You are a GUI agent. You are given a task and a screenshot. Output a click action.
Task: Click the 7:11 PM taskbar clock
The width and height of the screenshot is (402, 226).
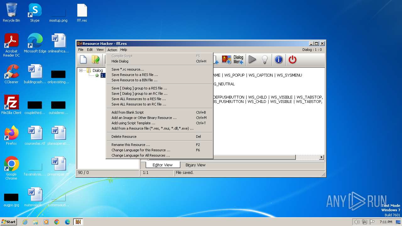click(386, 222)
